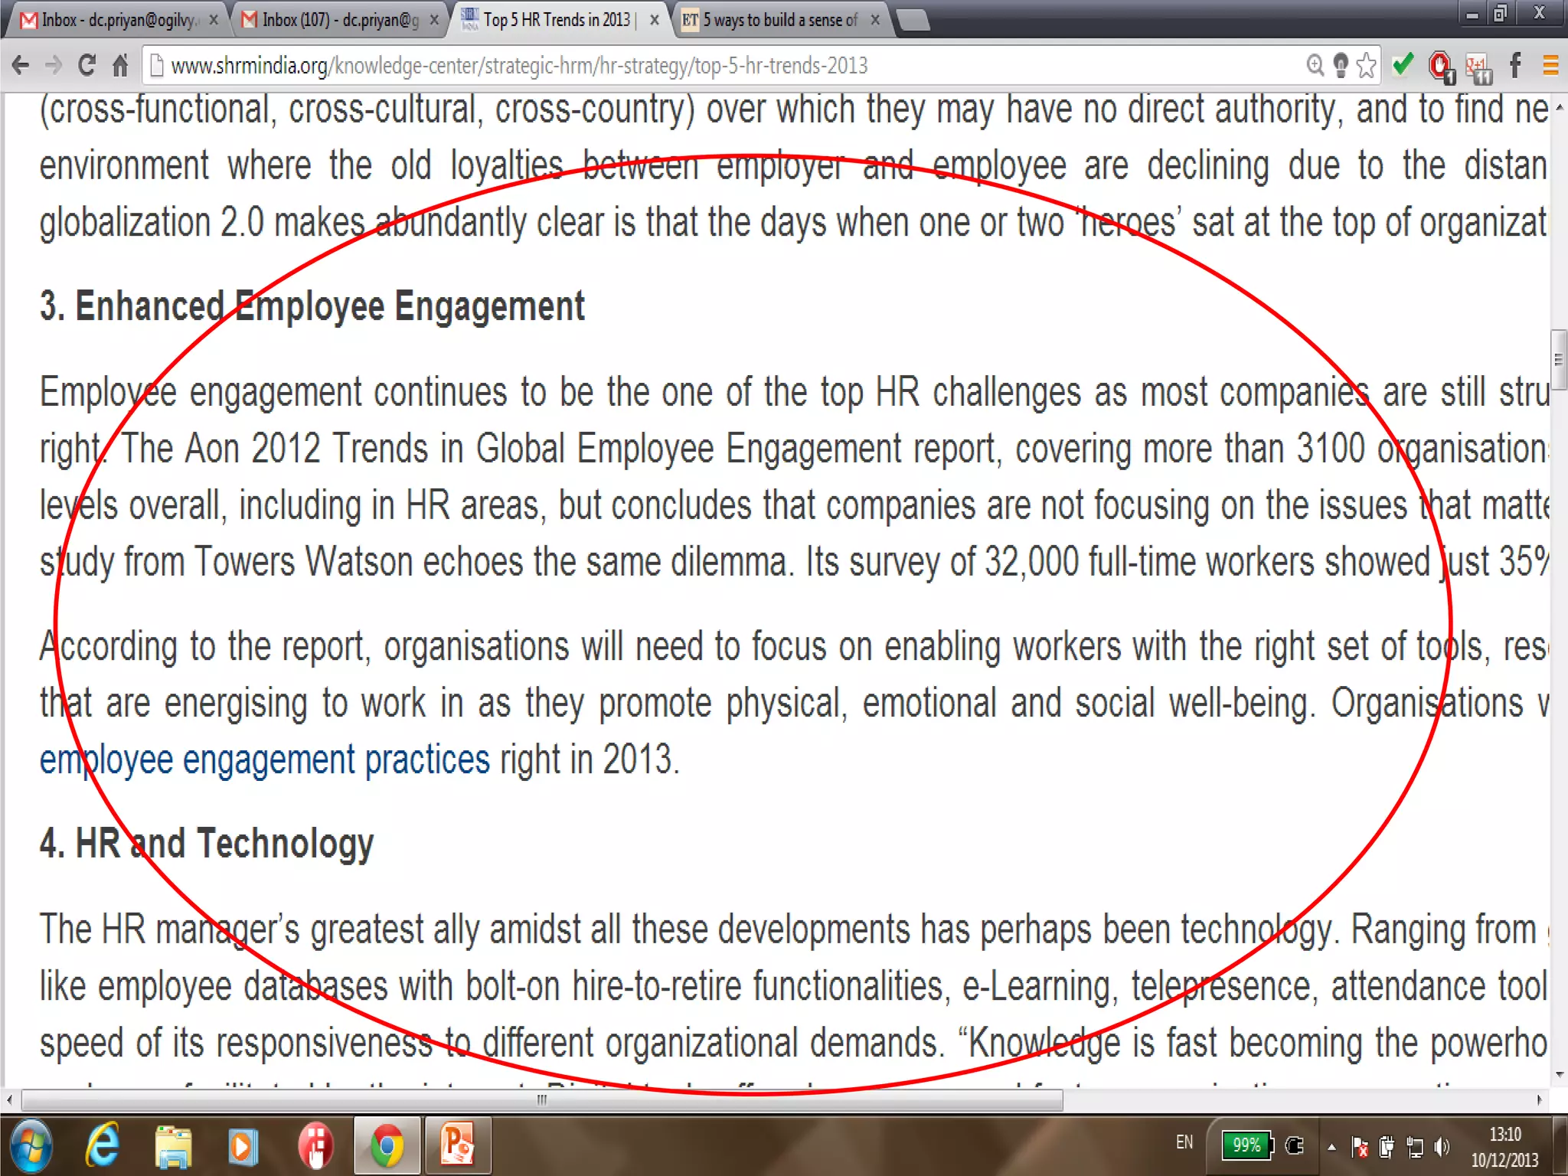Click the reload page button
1568x1176 pixels.
[87, 66]
